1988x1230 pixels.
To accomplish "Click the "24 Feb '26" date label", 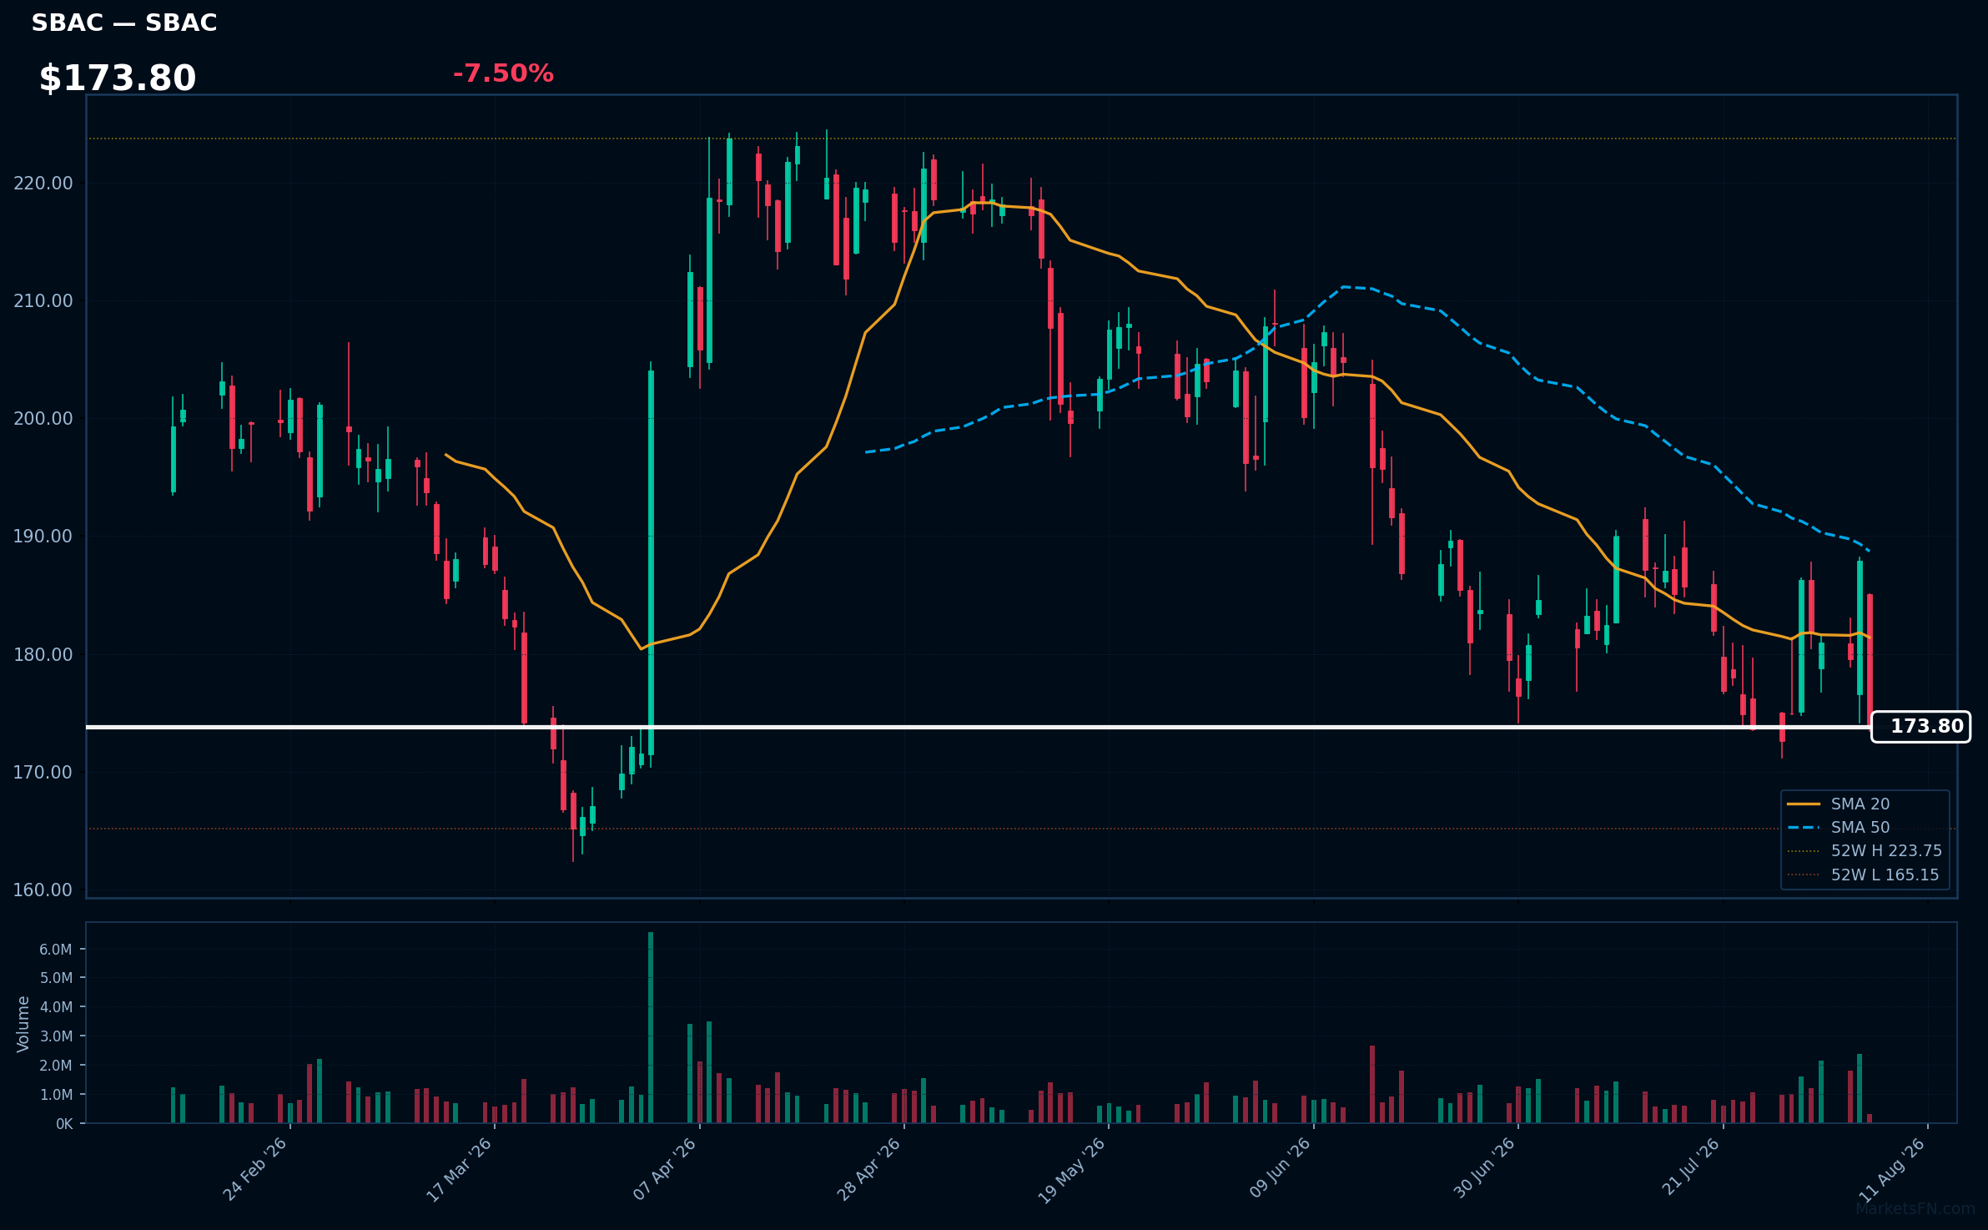I will tap(254, 1169).
